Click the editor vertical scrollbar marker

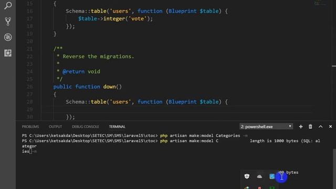coord(334,66)
